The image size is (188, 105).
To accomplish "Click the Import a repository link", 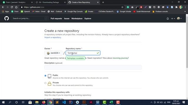I will point(53,37).
